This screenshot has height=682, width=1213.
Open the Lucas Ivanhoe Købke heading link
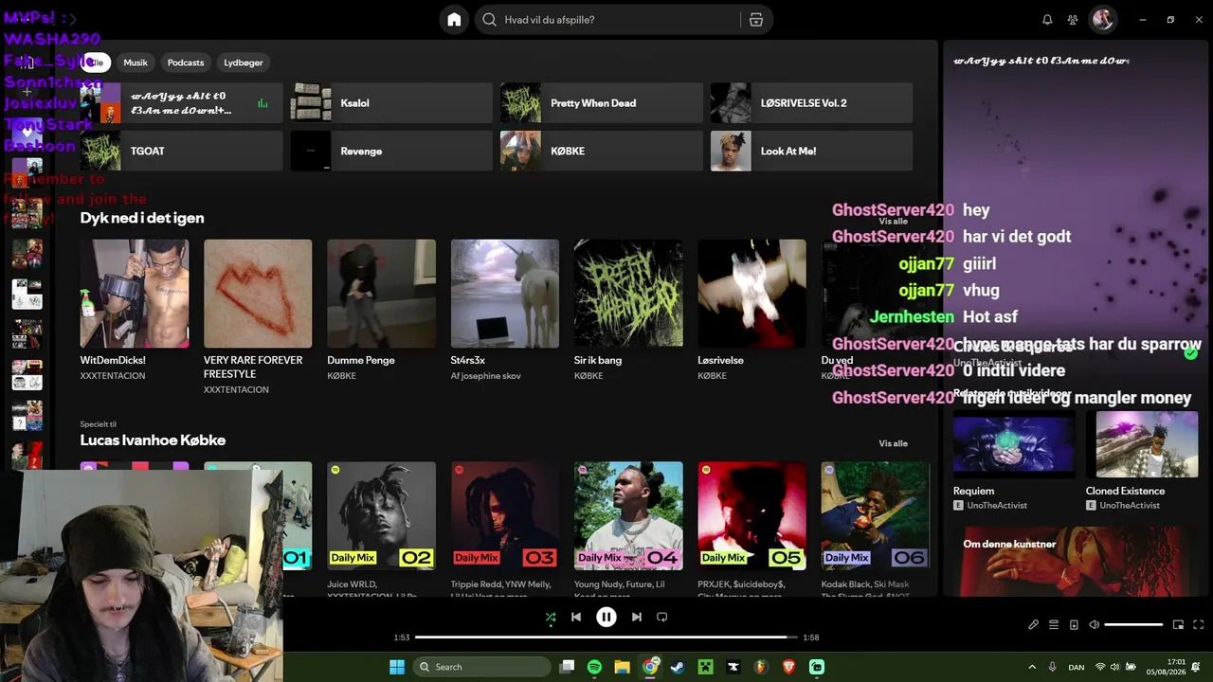point(153,440)
